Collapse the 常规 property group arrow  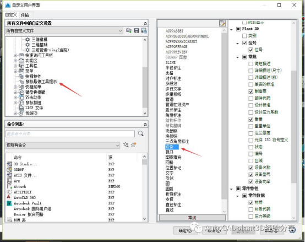click(x=237, y=57)
